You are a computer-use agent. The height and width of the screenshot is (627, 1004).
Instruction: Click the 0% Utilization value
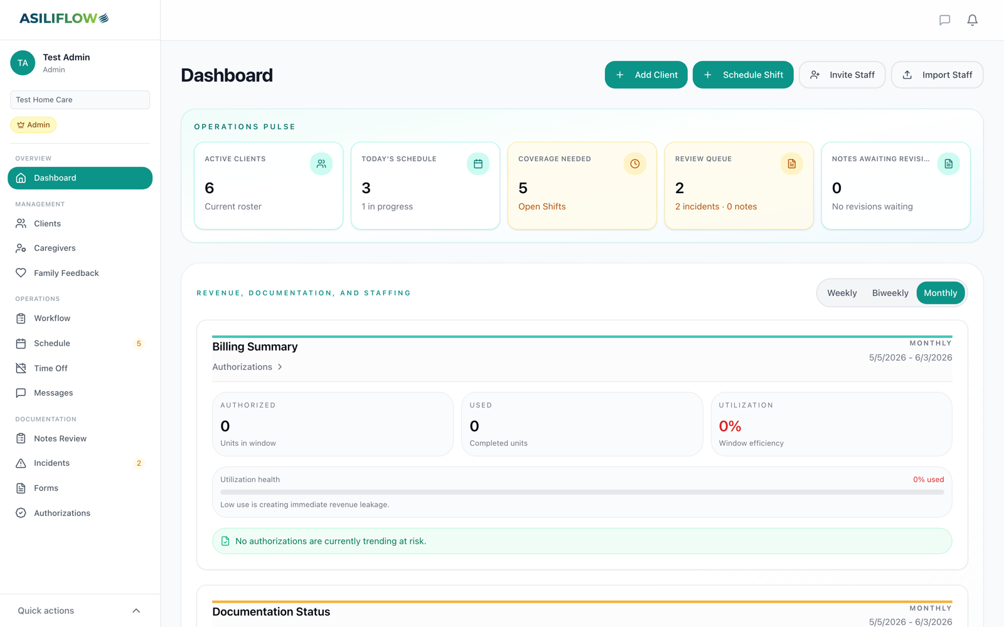(x=730, y=426)
